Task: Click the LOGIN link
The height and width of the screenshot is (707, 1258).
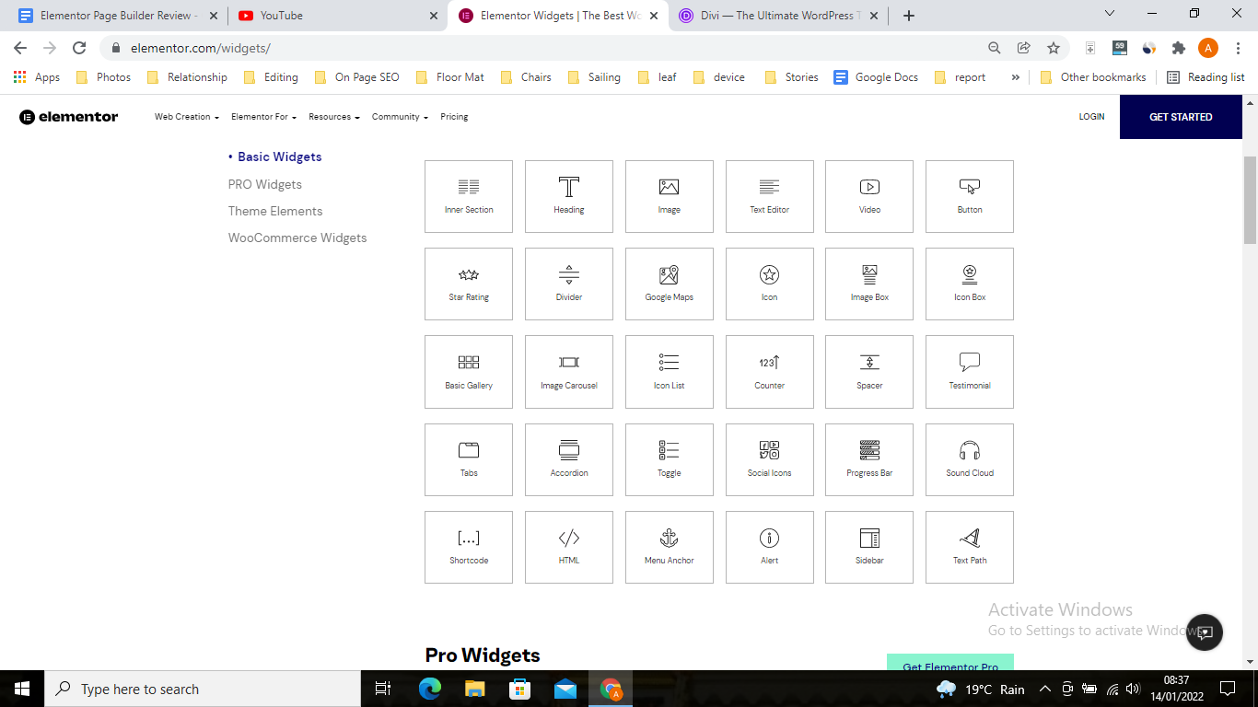Action: coord(1091,117)
